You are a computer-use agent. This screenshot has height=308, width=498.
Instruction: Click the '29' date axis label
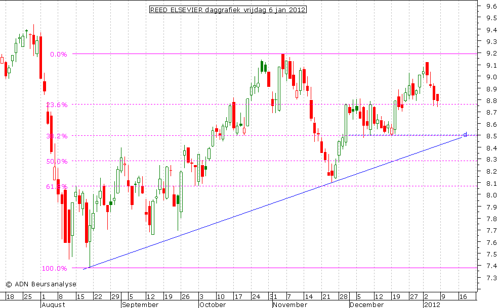click(x=115, y=297)
